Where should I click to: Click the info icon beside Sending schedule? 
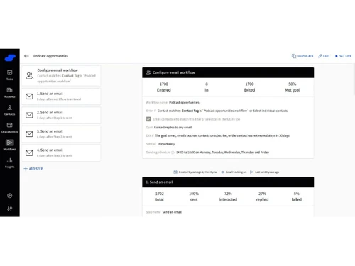point(173,153)
